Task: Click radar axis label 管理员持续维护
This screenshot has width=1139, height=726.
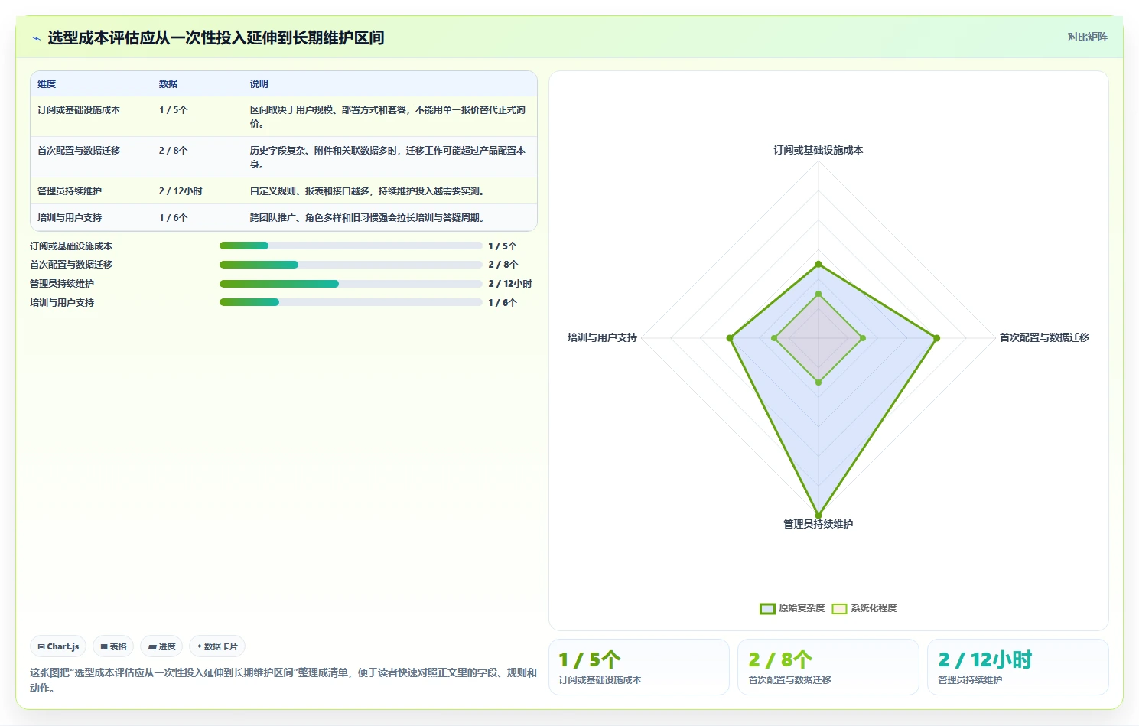Action: (818, 524)
